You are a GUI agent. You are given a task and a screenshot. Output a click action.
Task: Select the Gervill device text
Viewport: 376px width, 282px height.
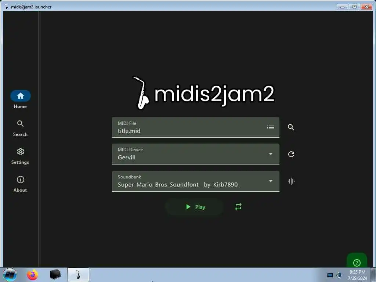pyautogui.click(x=127, y=157)
